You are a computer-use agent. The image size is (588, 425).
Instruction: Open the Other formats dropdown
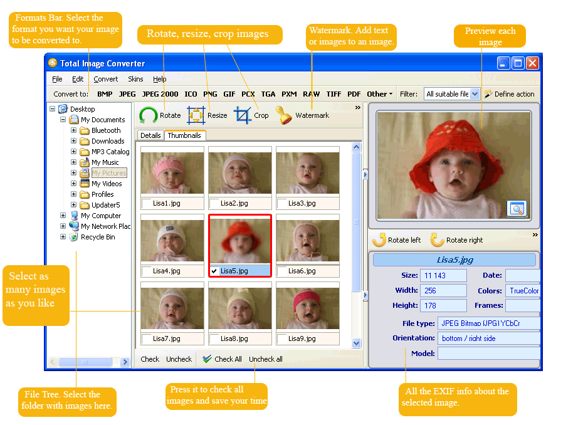pos(379,93)
